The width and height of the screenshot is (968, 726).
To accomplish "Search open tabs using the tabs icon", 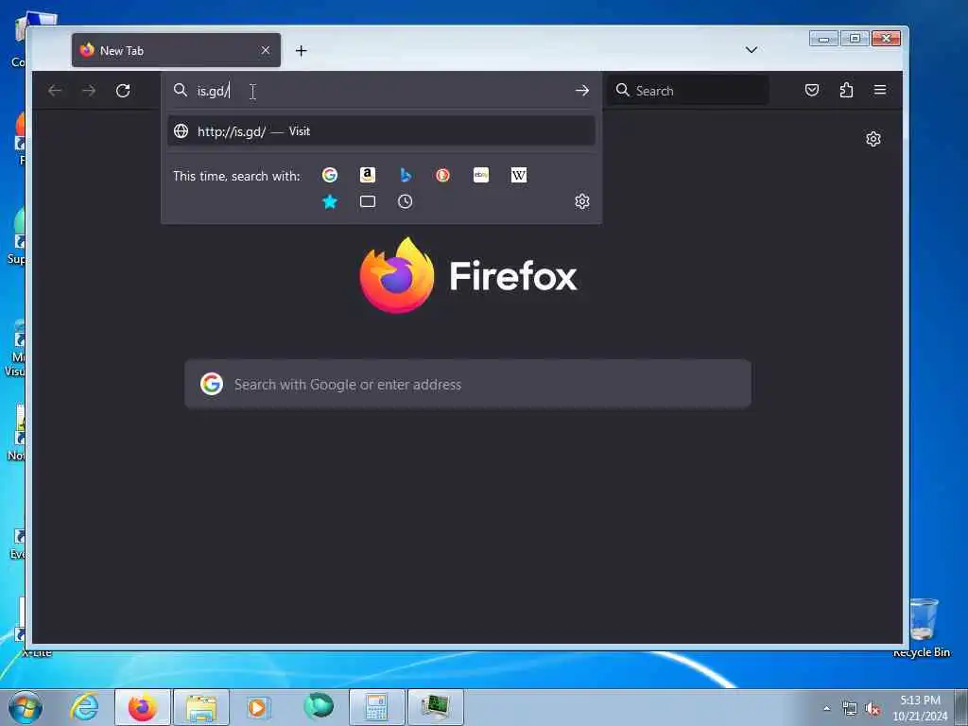I will (368, 202).
